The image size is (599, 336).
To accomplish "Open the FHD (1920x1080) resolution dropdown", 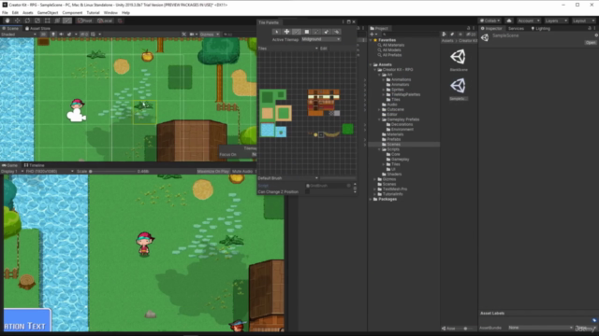I will [50, 172].
